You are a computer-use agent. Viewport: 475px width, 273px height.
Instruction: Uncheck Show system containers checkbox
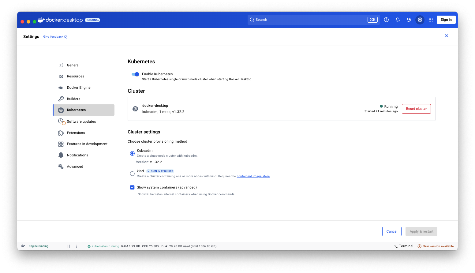point(132,187)
